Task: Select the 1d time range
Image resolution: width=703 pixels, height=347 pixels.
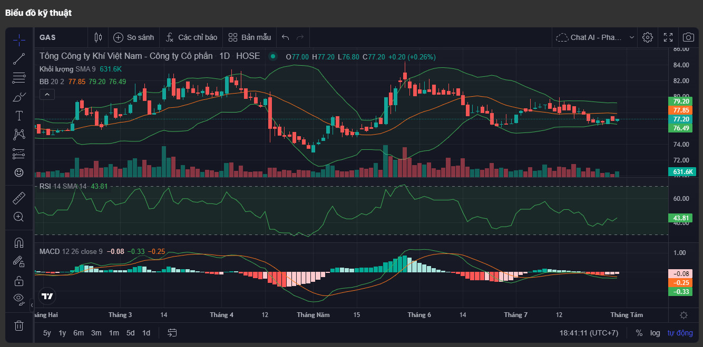Action: click(146, 333)
